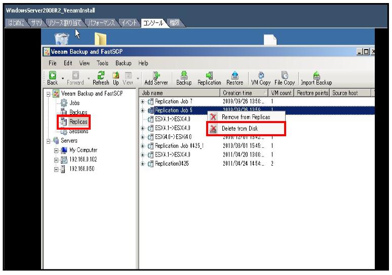
Task: Select the Veeam Backup and FastSCP root node
Action: click(x=92, y=94)
